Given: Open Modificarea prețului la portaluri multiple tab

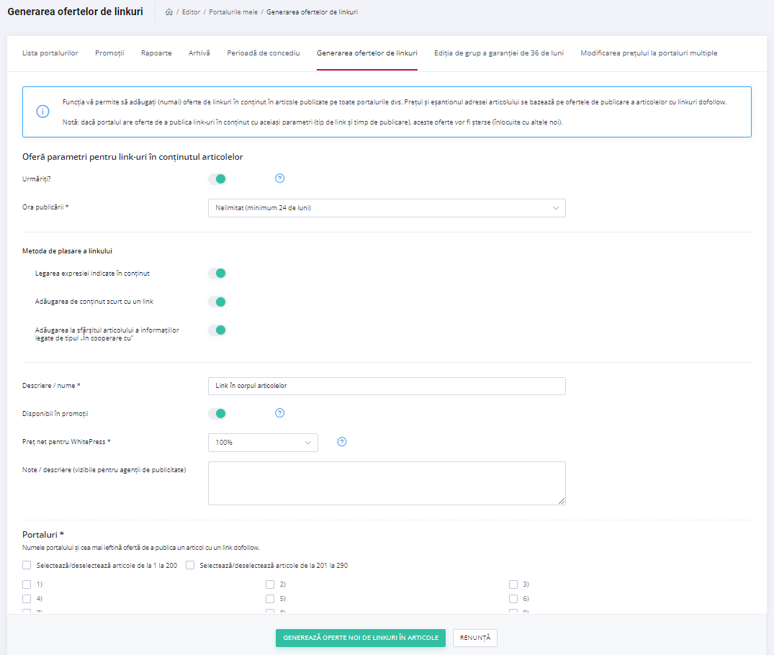Looking at the screenshot, I should pyautogui.click(x=649, y=53).
